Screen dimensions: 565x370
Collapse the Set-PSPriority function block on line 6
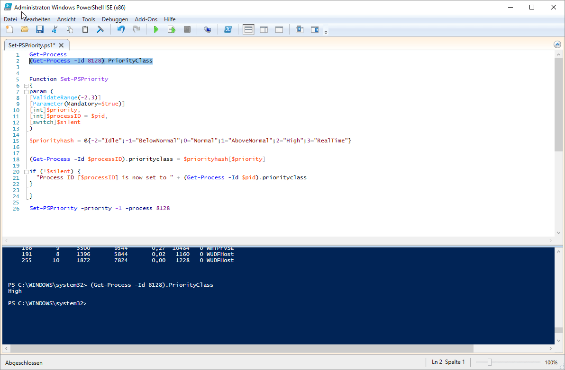26,85
